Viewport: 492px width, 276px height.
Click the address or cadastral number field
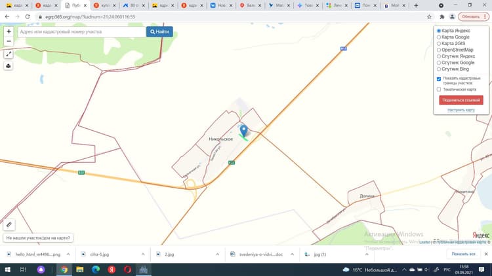click(81, 31)
